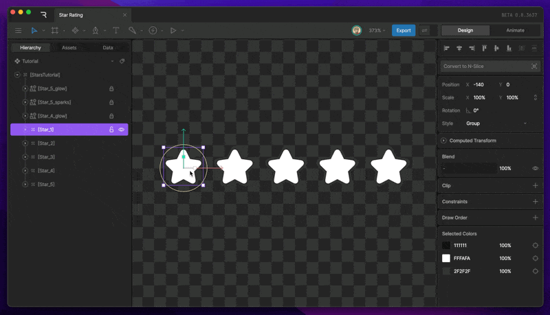This screenshot has height=315, width=550.
Task: Open the Style Group dropdown
Action: pyautogui.click(x=496, y=124)
